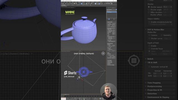
Task: Open the Modifier List dropdown in command panel
Action: pos(112,11)
